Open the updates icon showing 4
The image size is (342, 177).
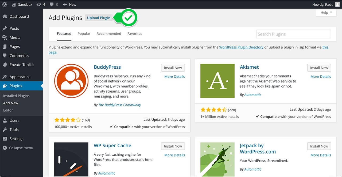39,4
